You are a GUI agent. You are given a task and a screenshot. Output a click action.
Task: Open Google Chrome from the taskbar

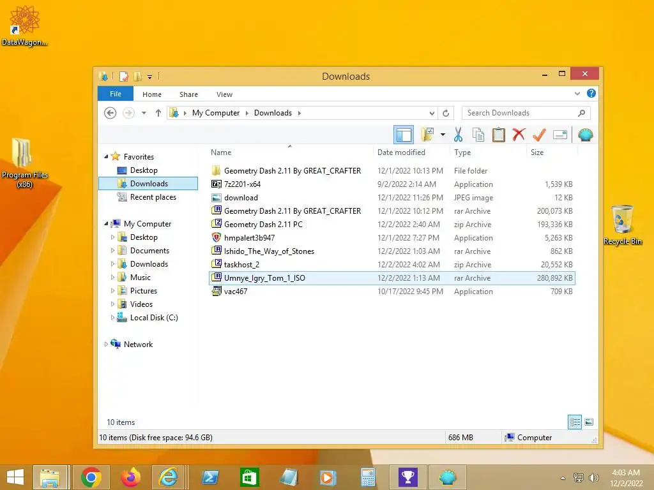pos(91,477)
